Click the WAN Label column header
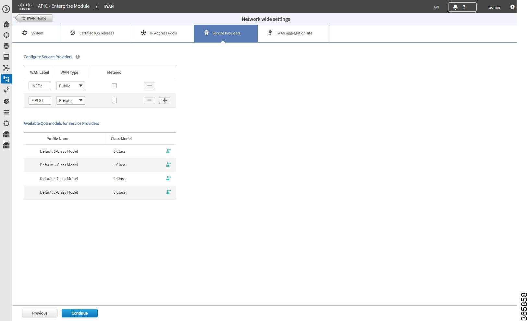This screenshot has height=321, width=527. [x=40, y=72]
